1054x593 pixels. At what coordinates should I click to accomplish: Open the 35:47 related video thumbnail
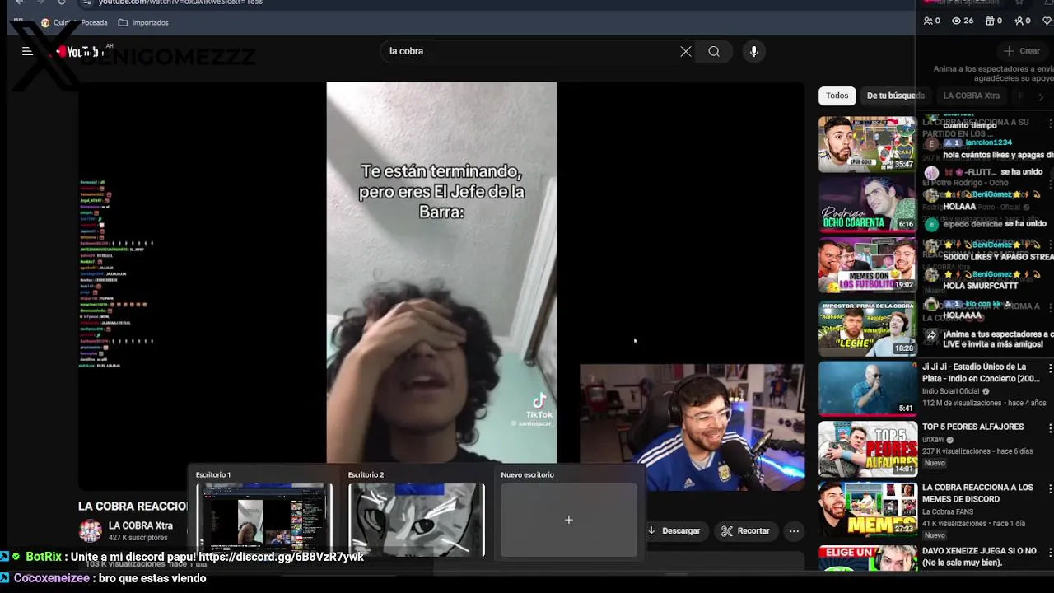[866, 143]
